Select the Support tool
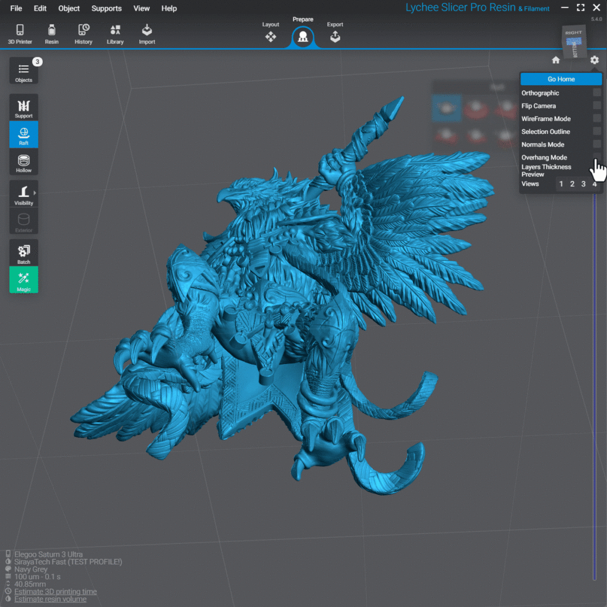 (x=24, y=107)
